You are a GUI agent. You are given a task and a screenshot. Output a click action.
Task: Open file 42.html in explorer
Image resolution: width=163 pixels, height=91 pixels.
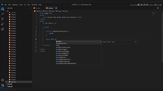pyautogui.click(x=13, y=68)
